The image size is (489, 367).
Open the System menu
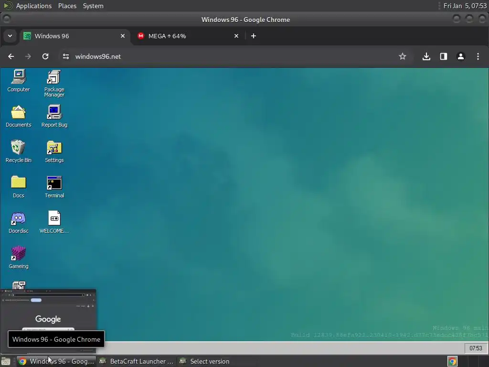(93, 6)
